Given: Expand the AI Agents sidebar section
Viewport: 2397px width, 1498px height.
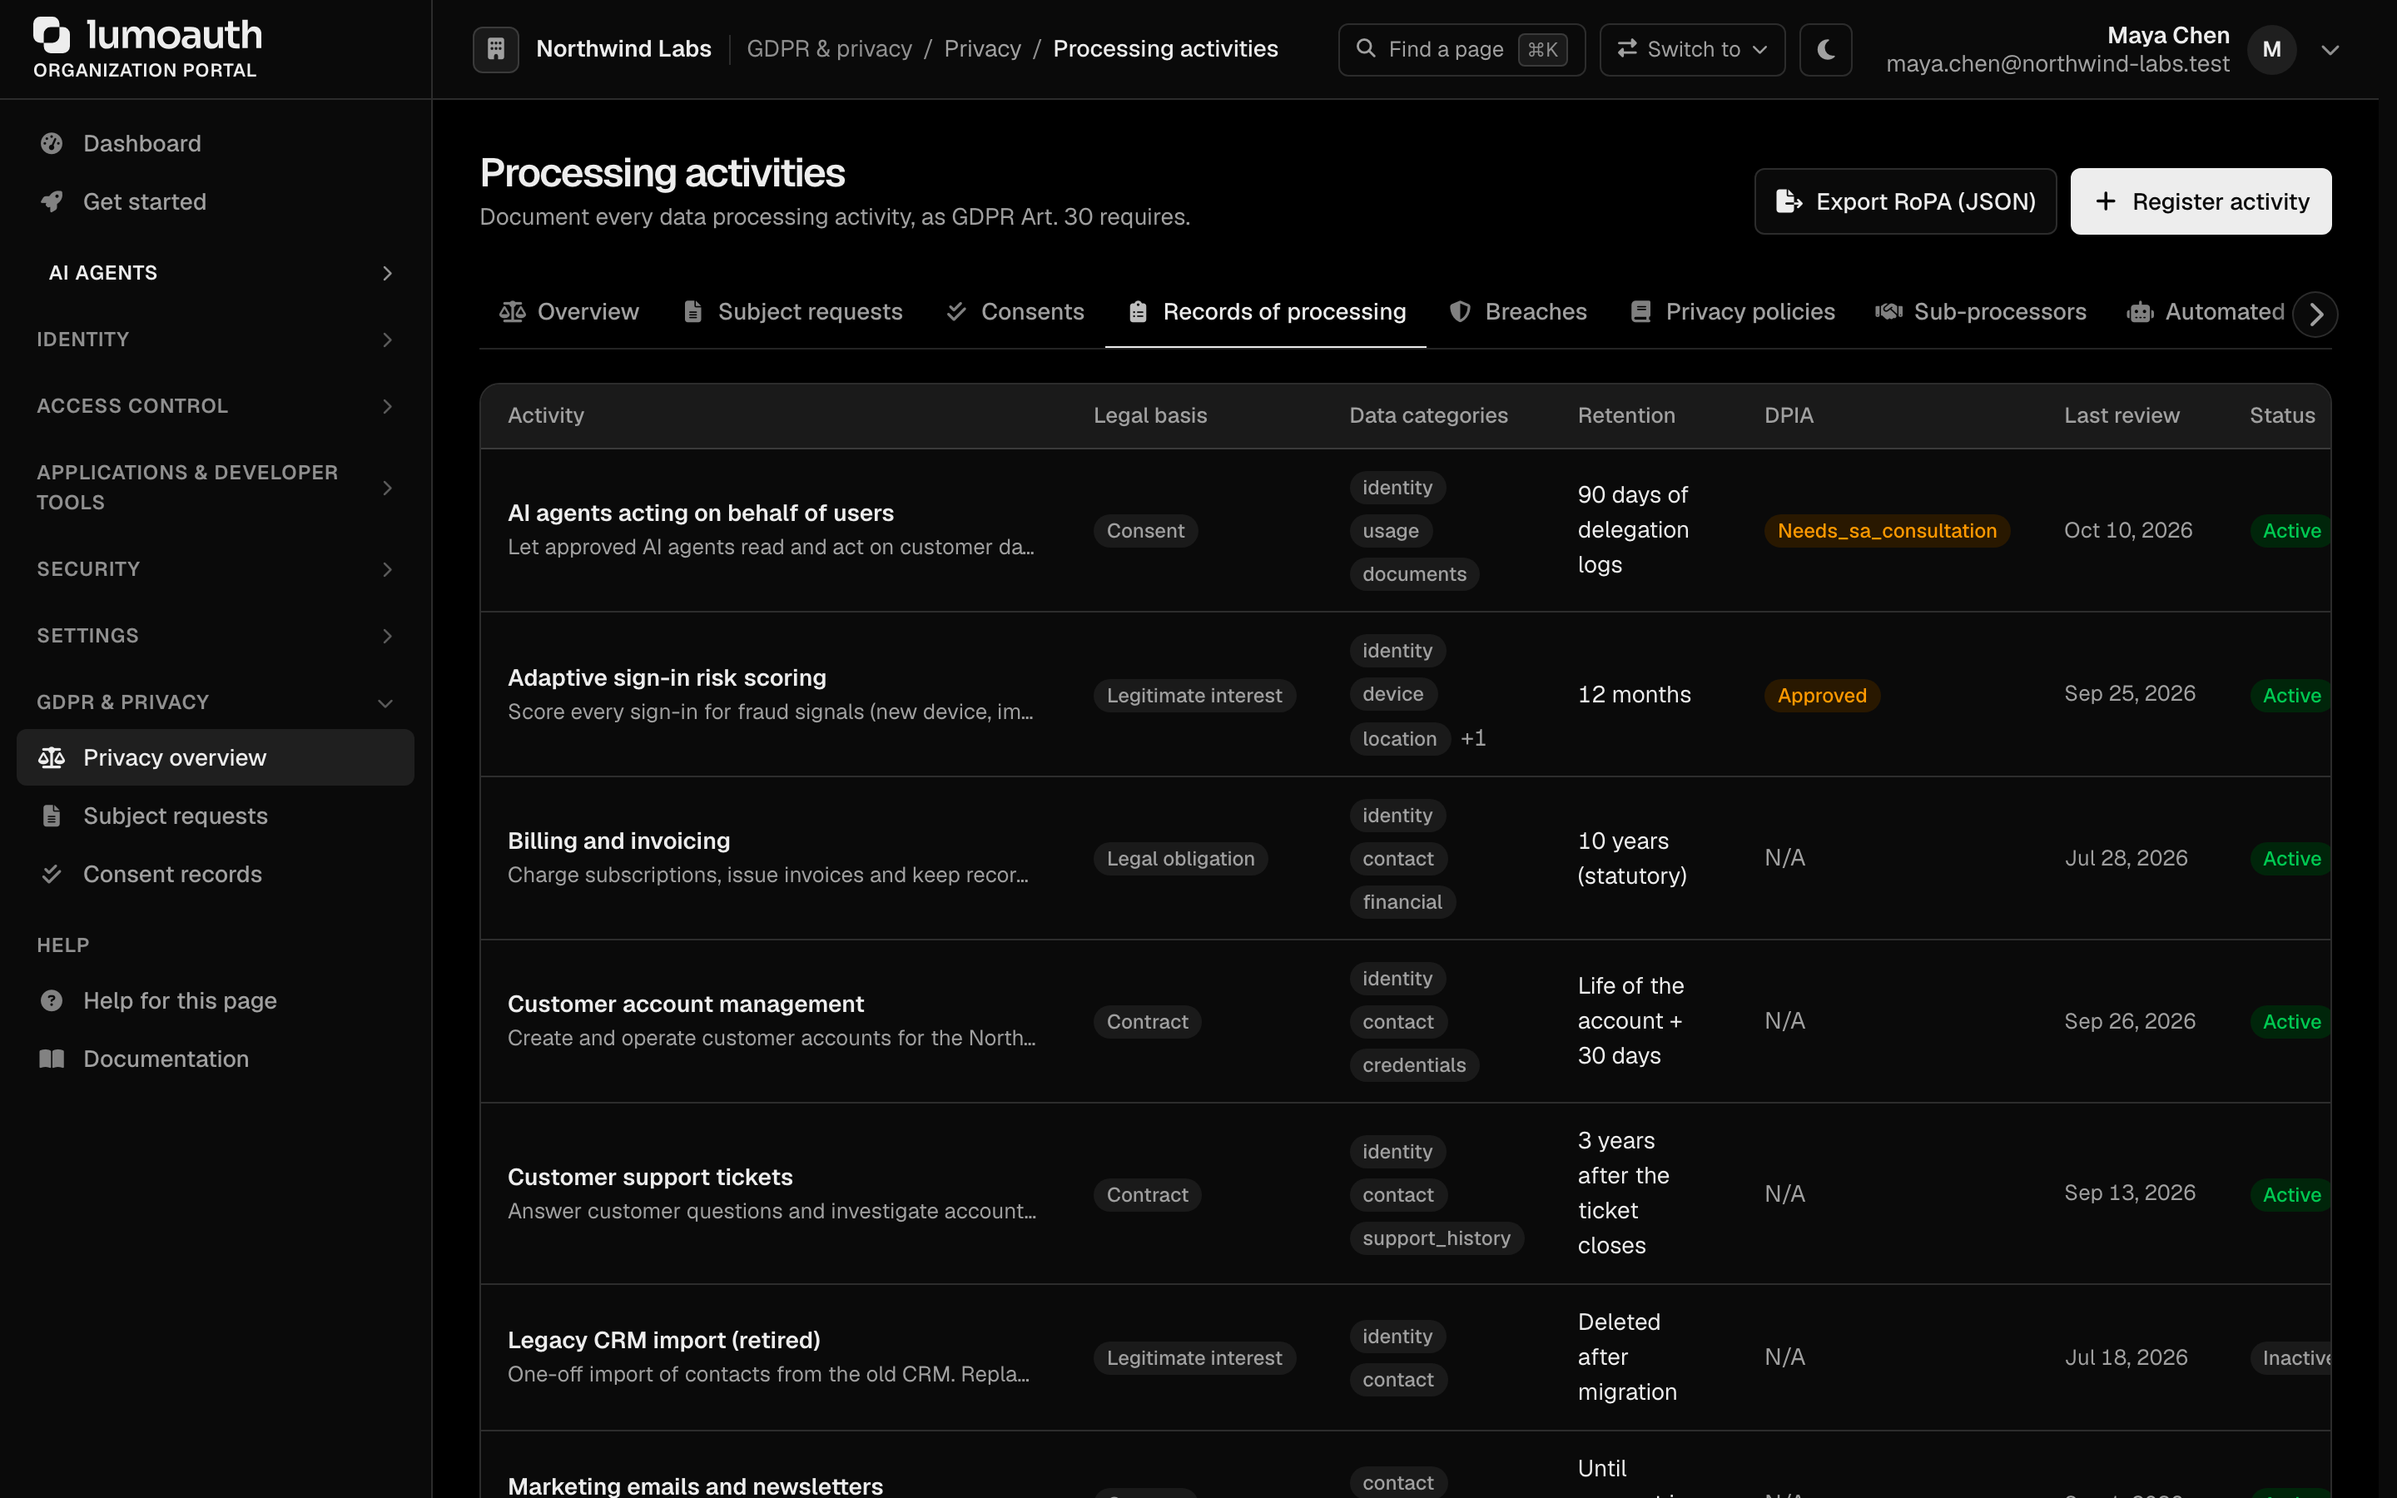Looking at the screenshot, I should [x=215, y=272].
